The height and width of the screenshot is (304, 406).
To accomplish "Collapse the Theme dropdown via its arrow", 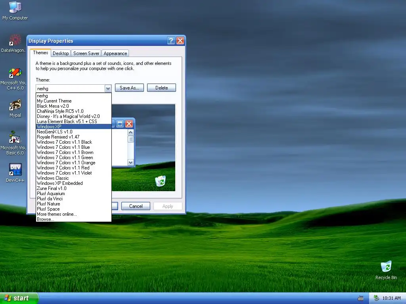I will (108, 88).
